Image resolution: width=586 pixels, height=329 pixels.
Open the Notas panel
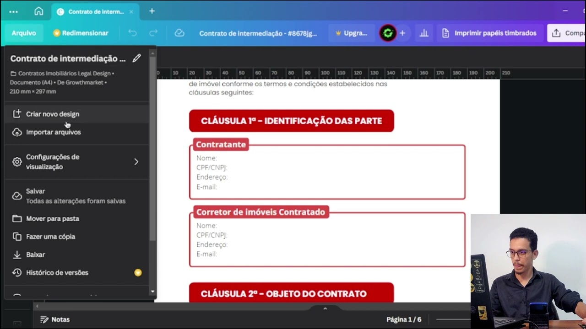point(54,319)
